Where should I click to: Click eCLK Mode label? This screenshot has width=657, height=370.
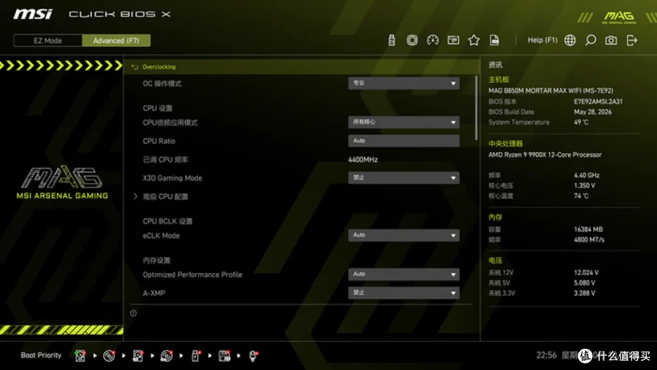[161, 236]
